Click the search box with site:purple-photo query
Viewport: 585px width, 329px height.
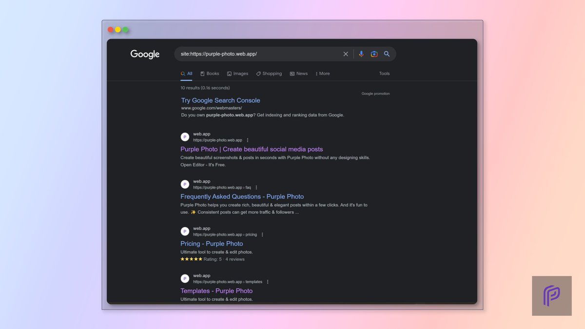click(285, 54)
